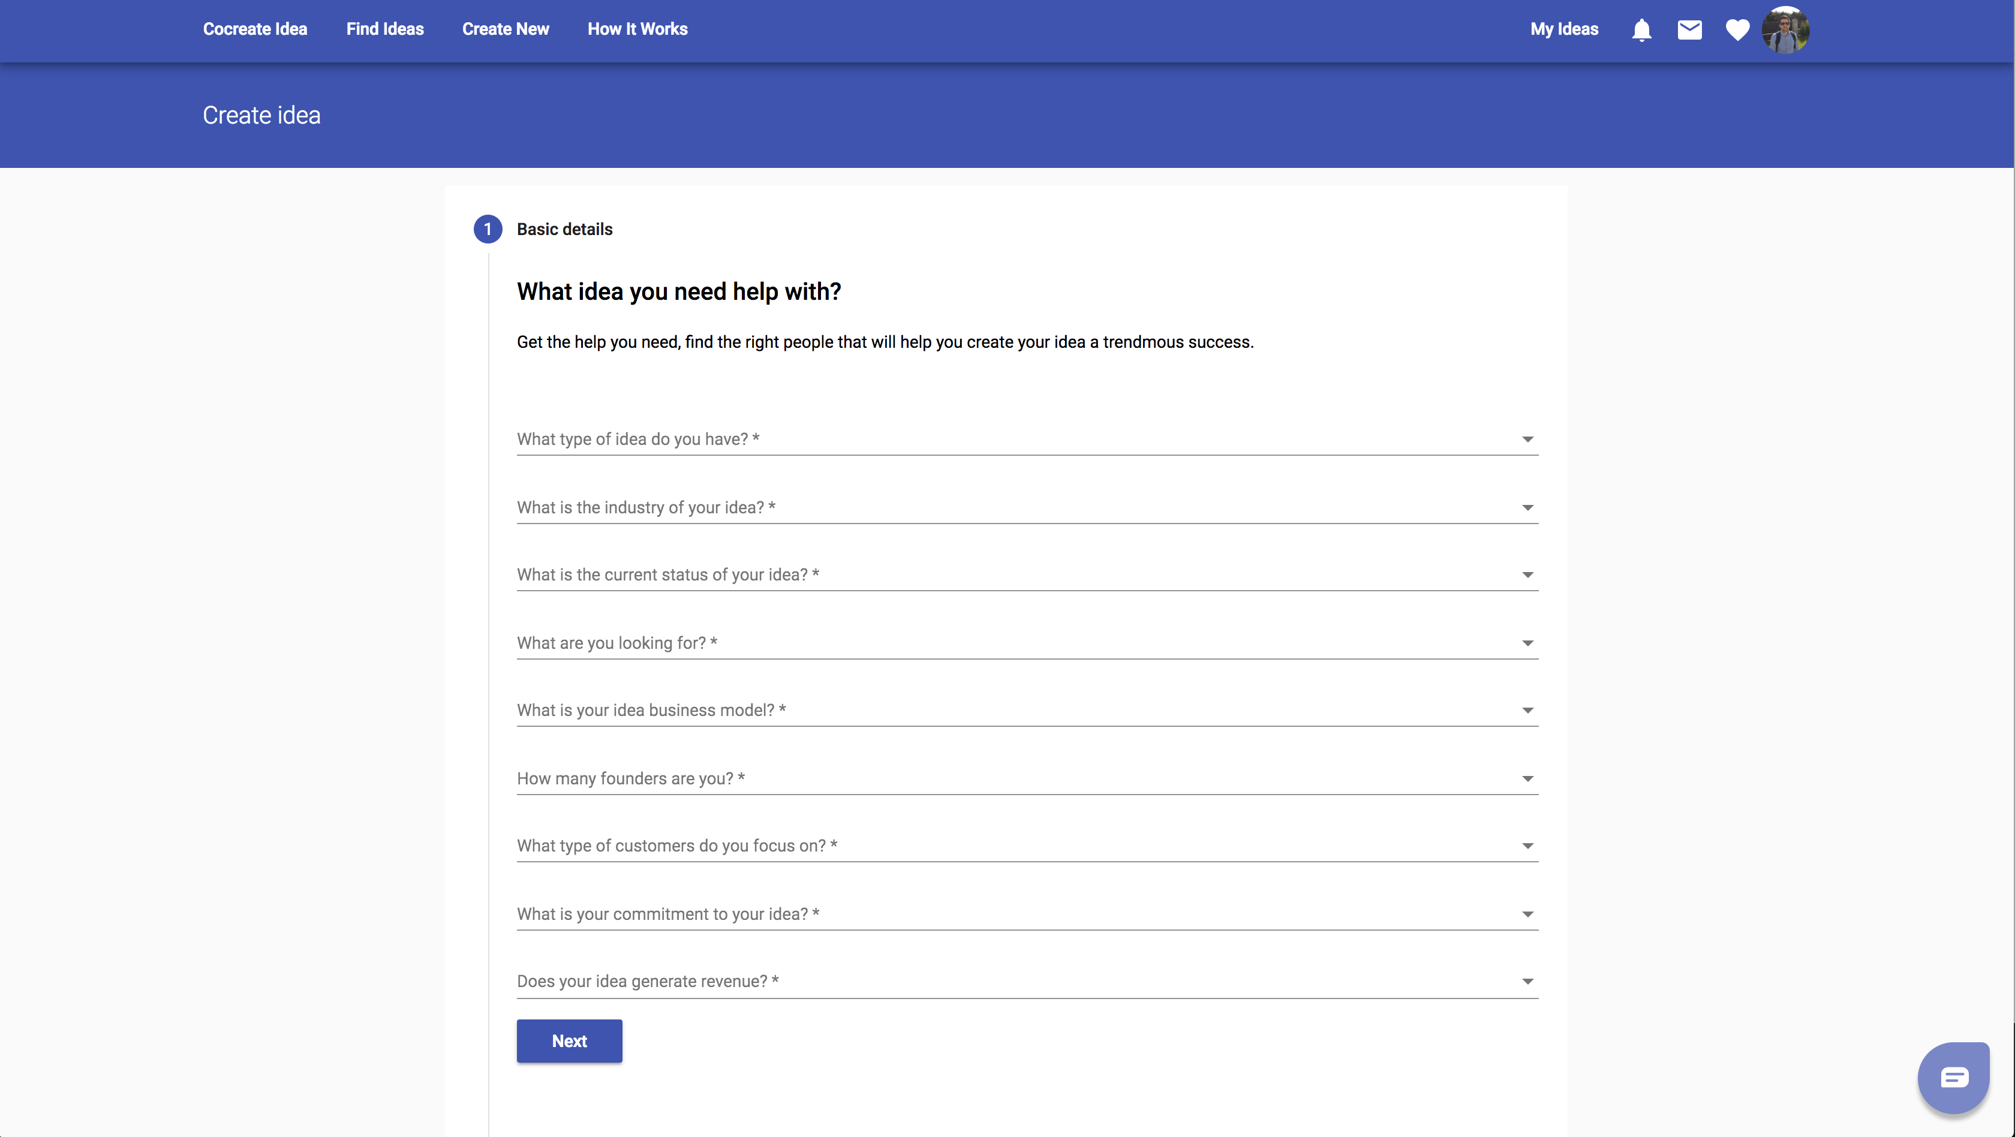This screenshot has width=2015, height=1137.
Task: Open the Find Ideas page
Action: (385, 29)
